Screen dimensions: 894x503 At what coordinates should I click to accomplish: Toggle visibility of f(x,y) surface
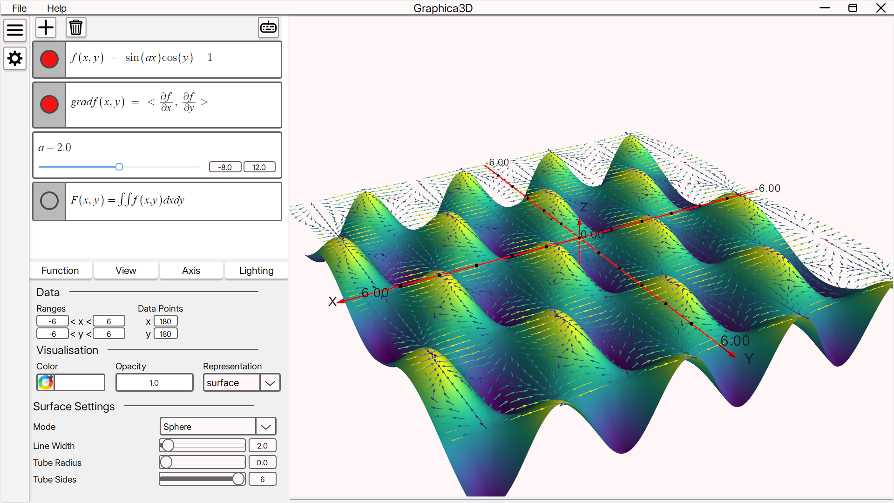point(49,60)
